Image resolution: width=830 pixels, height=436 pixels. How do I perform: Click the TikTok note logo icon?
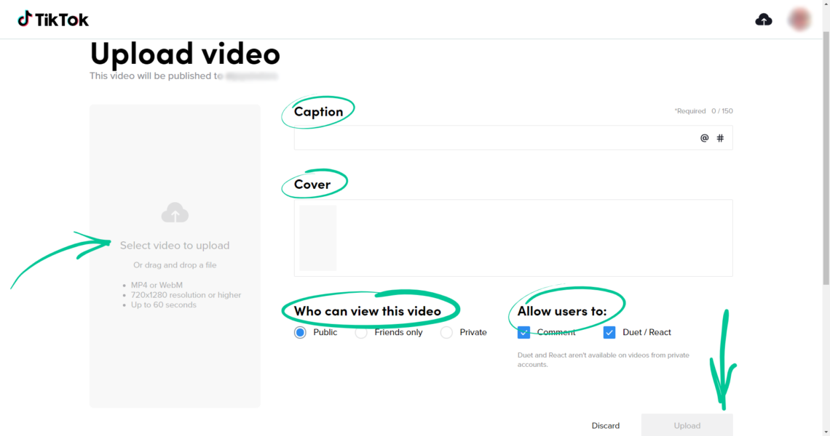[x=24, y=19]
